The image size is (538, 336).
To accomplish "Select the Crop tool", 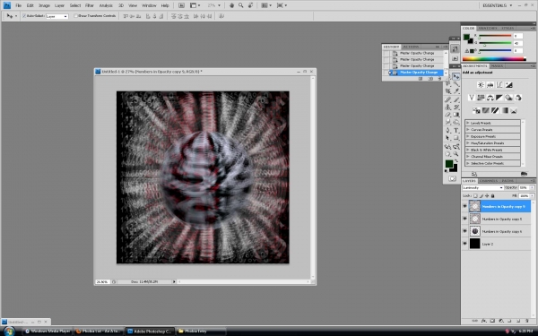I will [x=447, y=90].
